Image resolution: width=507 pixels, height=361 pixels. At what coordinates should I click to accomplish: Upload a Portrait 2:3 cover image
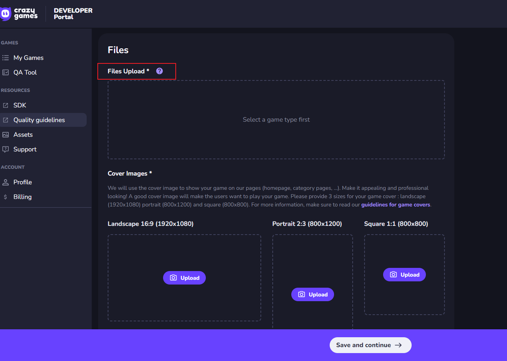click(313, 294)
